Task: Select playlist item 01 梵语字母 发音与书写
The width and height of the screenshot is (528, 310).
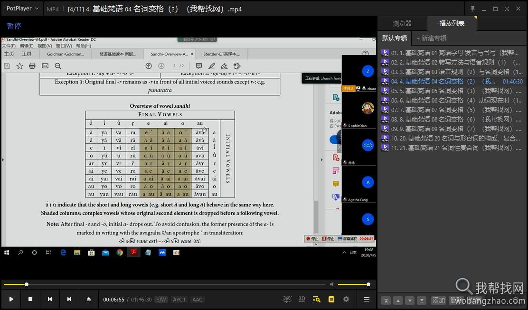Action: coord(452,53)
